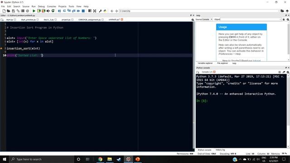Click the warning icon at line 8
The height and width of the screenshot is (163, 290).
click(x=1, y=48)
